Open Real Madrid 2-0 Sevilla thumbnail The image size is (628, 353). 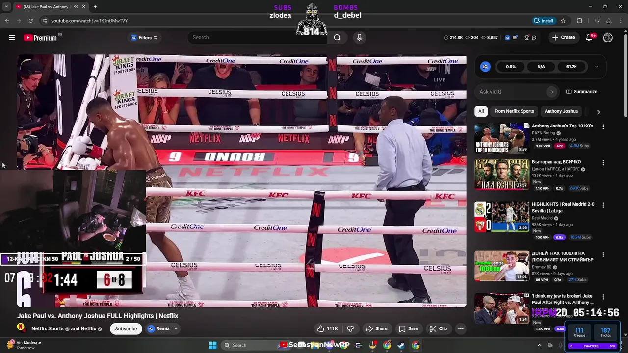pyautogui.click(x=501, y=217)
